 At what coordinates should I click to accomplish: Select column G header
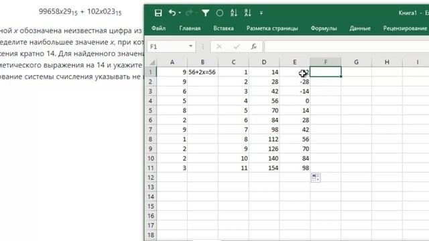[356, 62]
